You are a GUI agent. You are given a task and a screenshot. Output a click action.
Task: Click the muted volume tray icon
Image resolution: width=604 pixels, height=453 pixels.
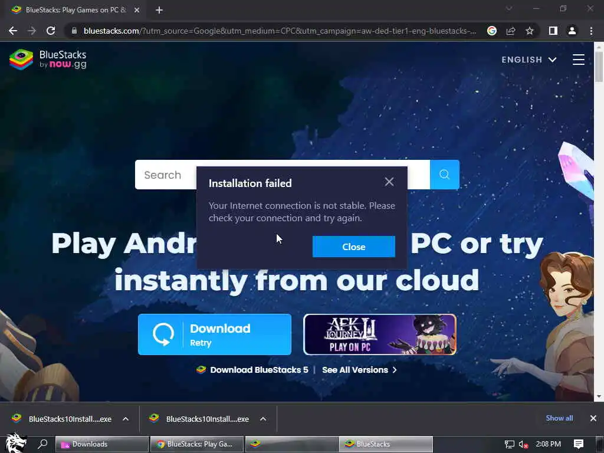click(523, 444)
